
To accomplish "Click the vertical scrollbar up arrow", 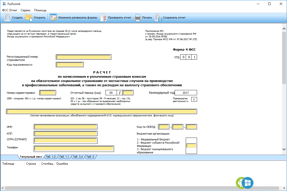I will coord(284,29).
